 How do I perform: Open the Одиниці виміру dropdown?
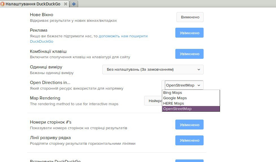(x=153, y=70)
